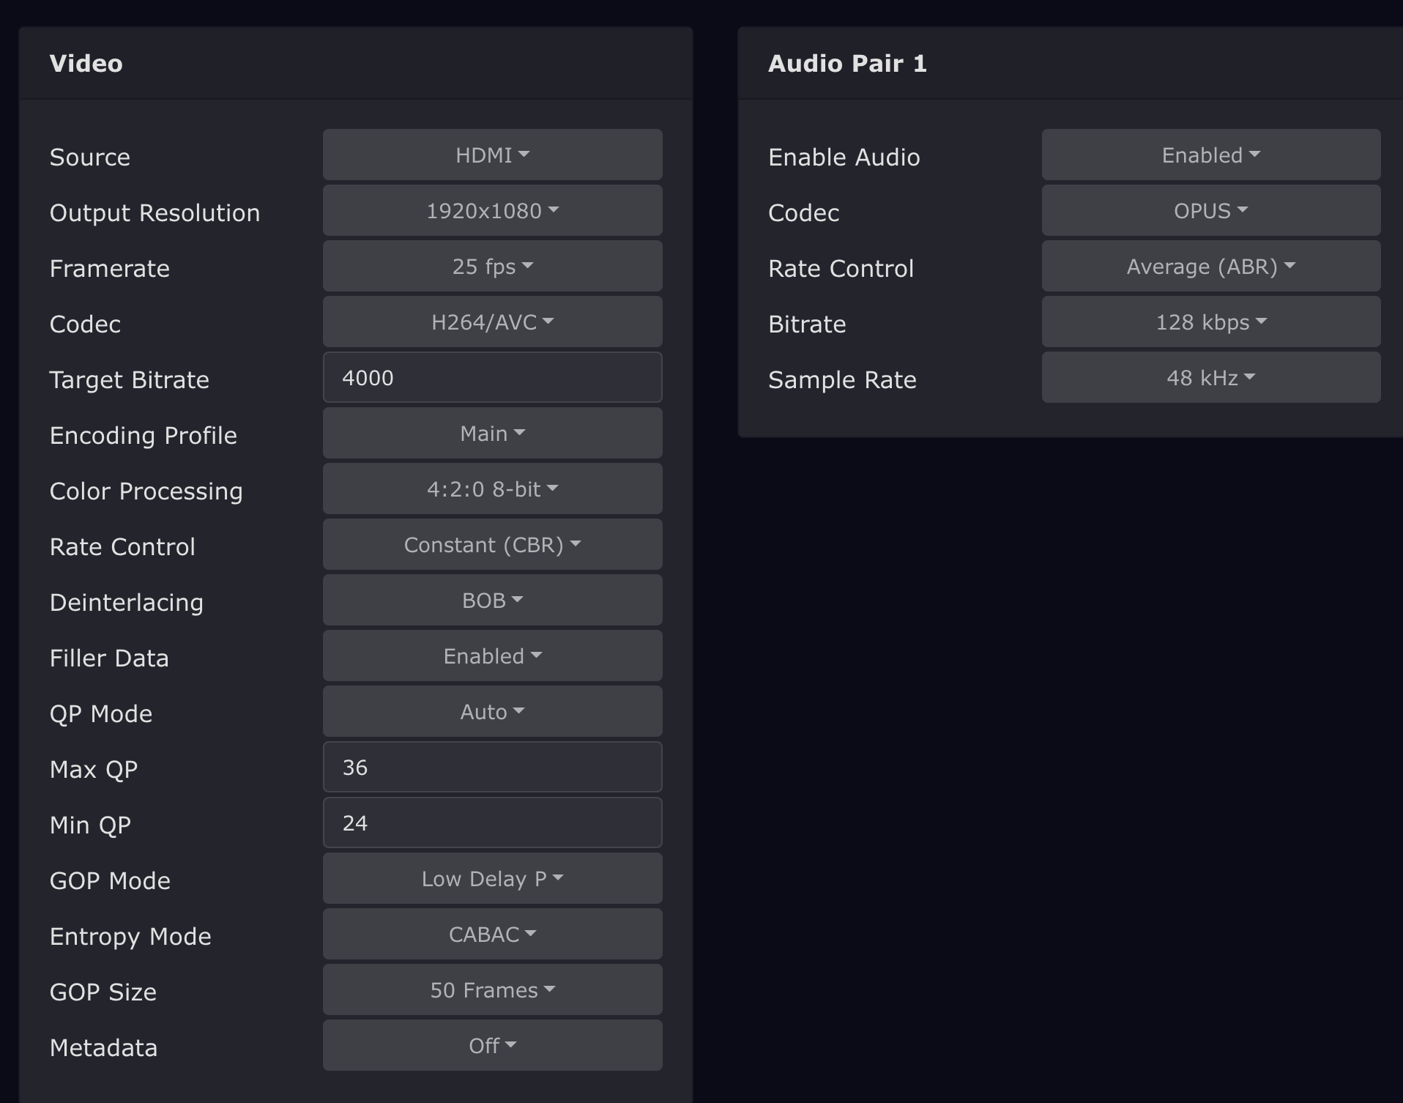Image resolution: width=1403 pixels, height=1103 pixels.
Task: Toggle the Enable Audio dropdown
Action: click(x=1210, y=155)
